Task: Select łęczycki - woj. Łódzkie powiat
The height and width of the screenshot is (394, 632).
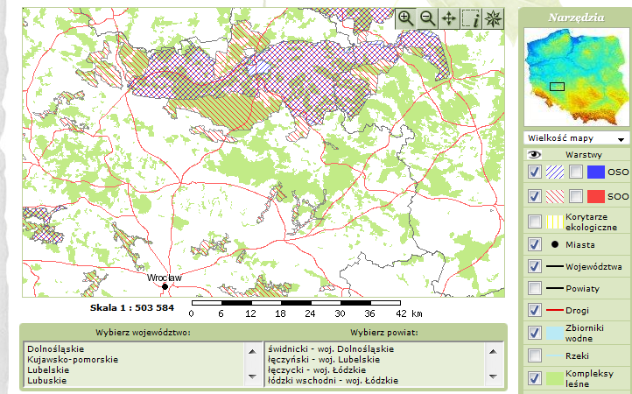Action: 317,369
